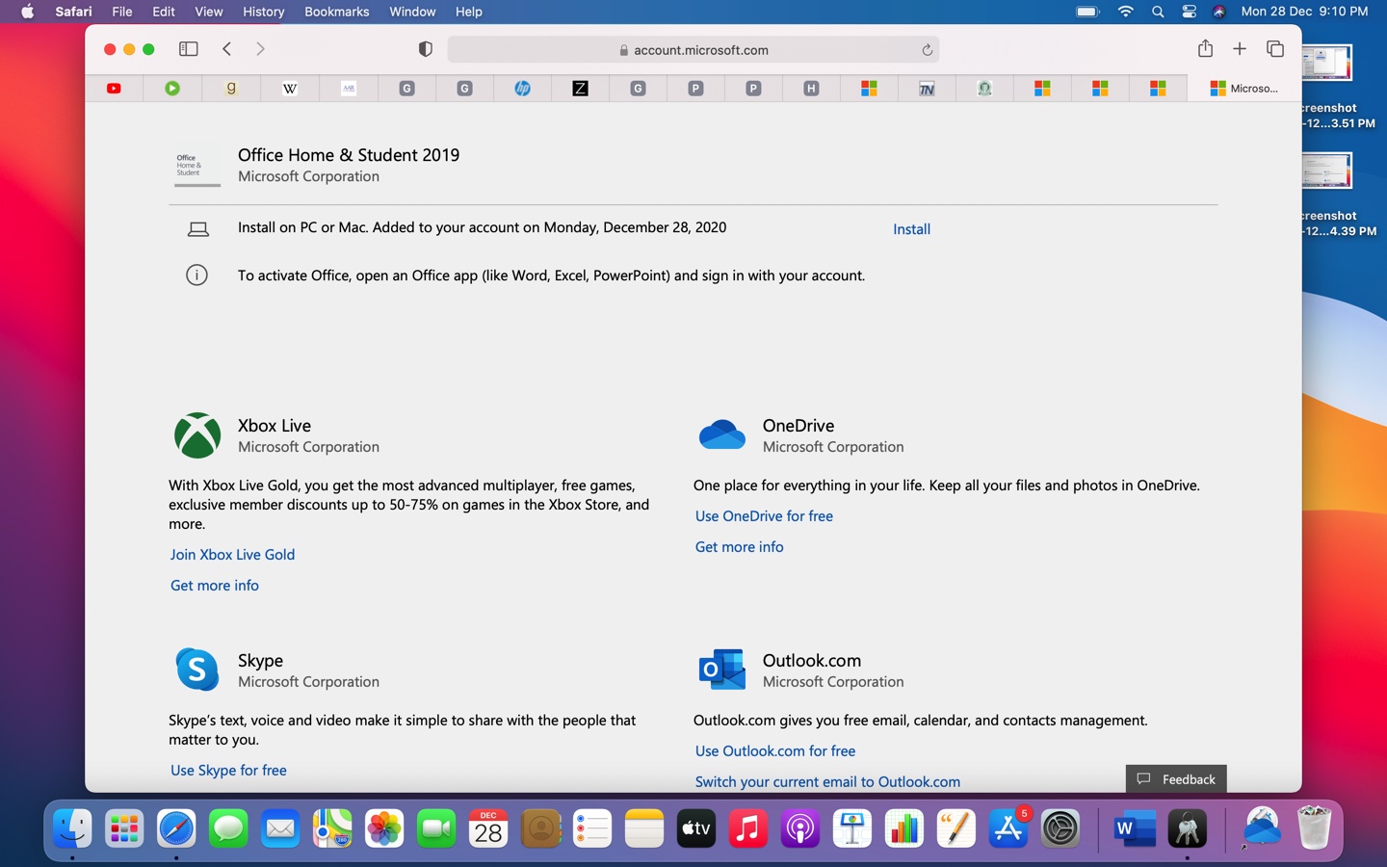Add a new tab with the plus icon
Image resolution: width=1387 pixels, height=867 pixels.
tap(1240, 49)
